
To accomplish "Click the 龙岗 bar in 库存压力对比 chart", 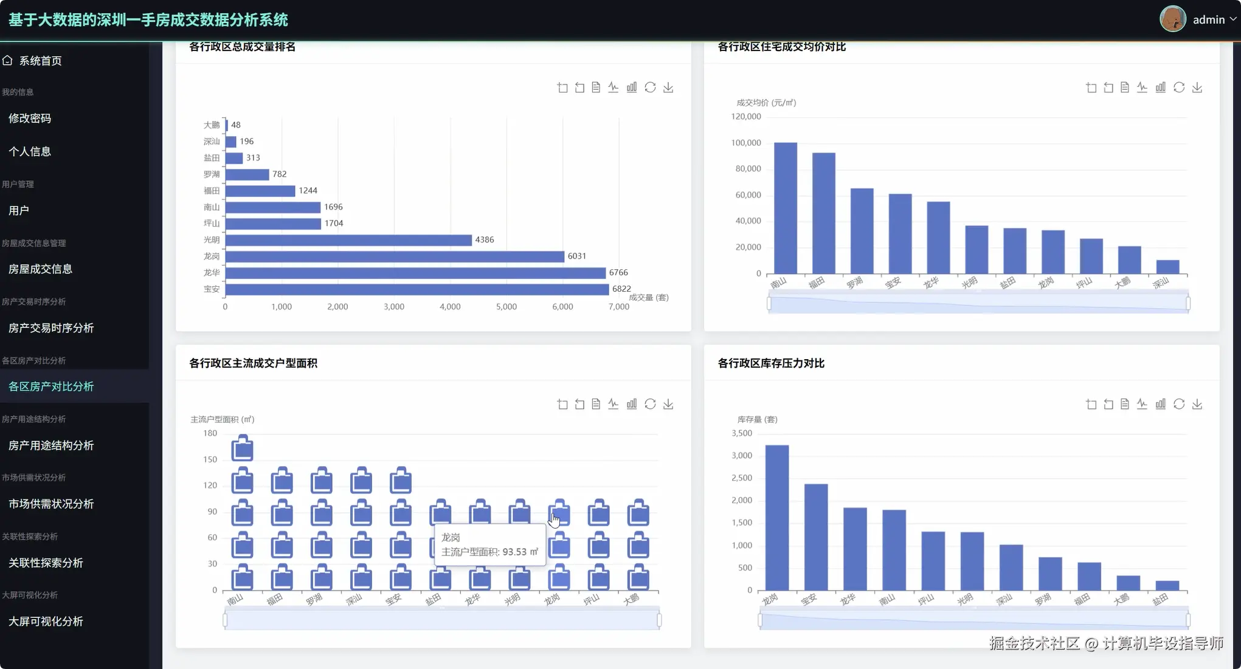I will [776, 516].
